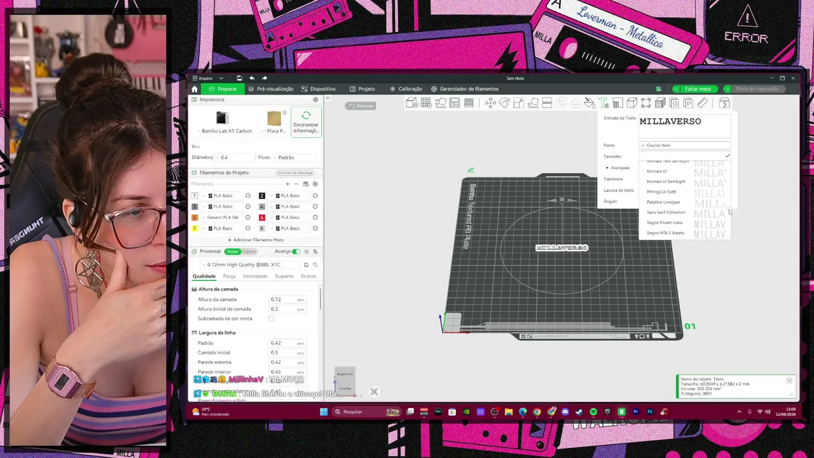814x458 pixels.
Task: Open the 0.12mm High Quality preset dropdown
Action: coord(250,265)
